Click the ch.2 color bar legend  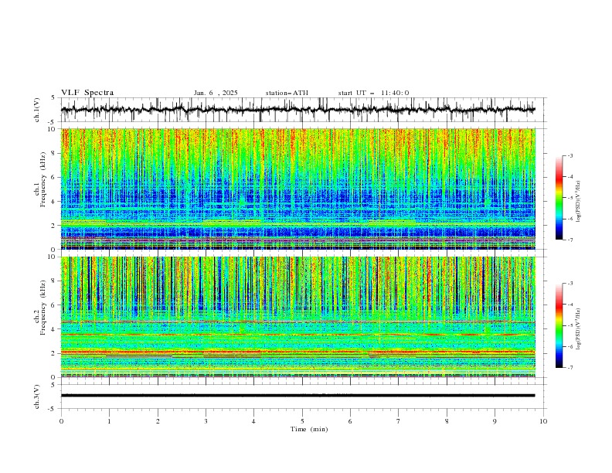pyautogui.click(x=559, y=325)
